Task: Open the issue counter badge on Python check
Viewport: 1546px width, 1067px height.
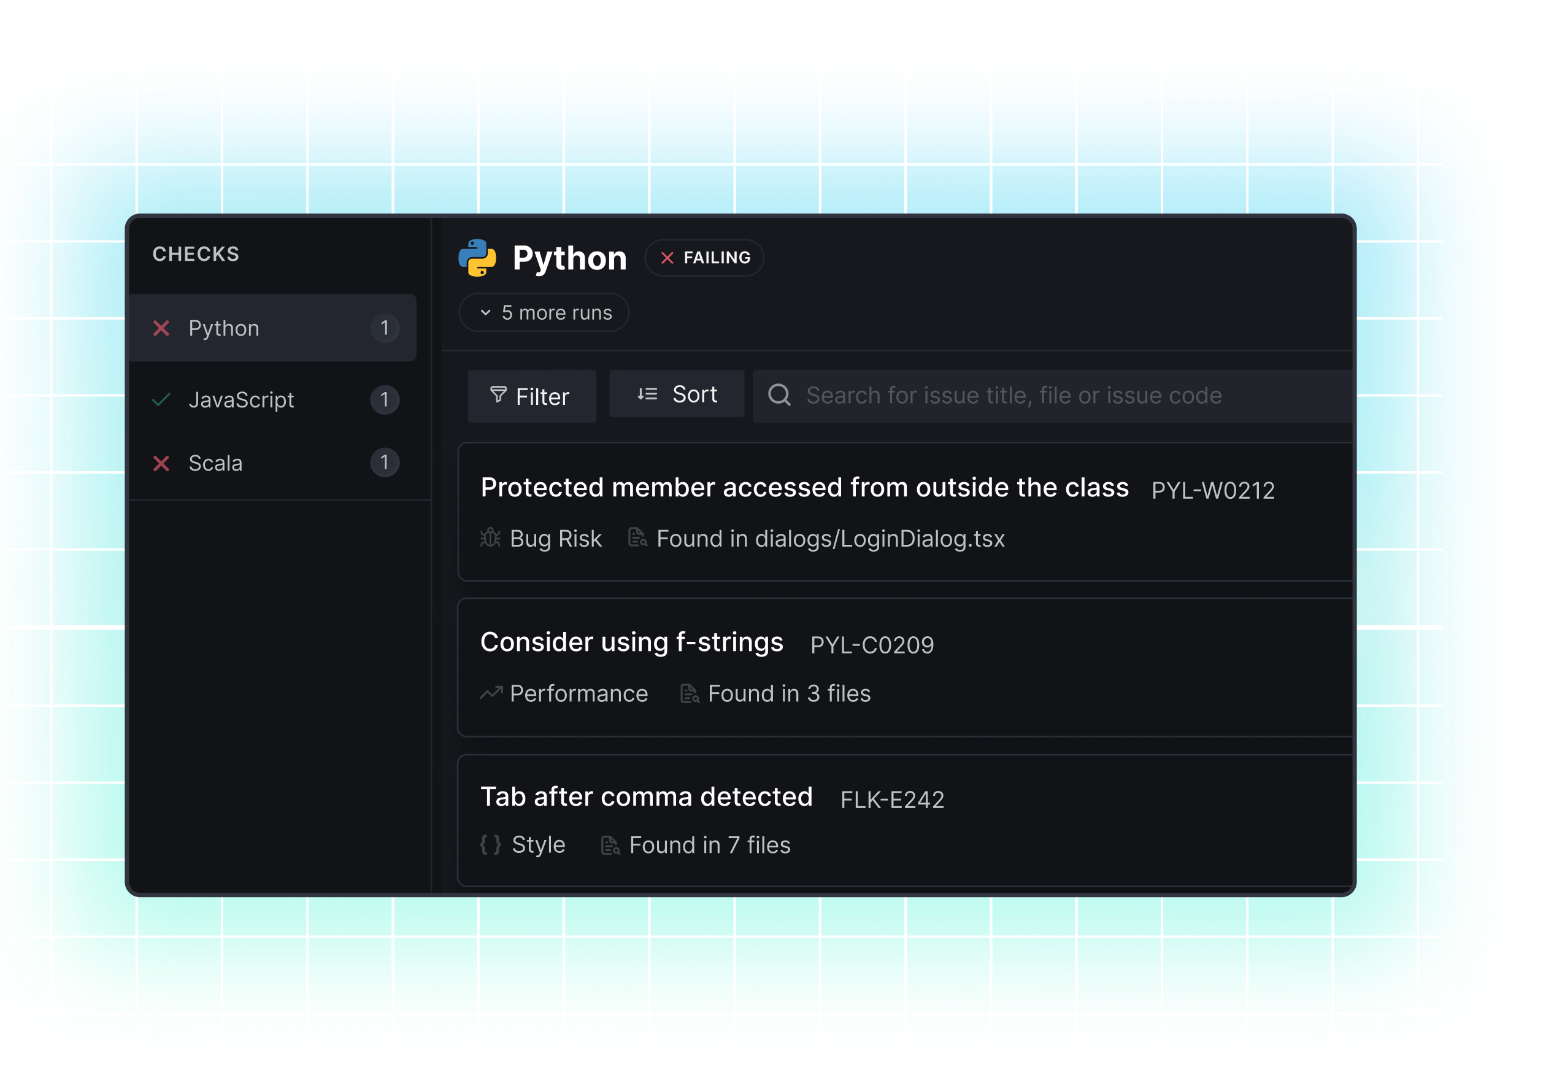Action: tap(385, 328)
